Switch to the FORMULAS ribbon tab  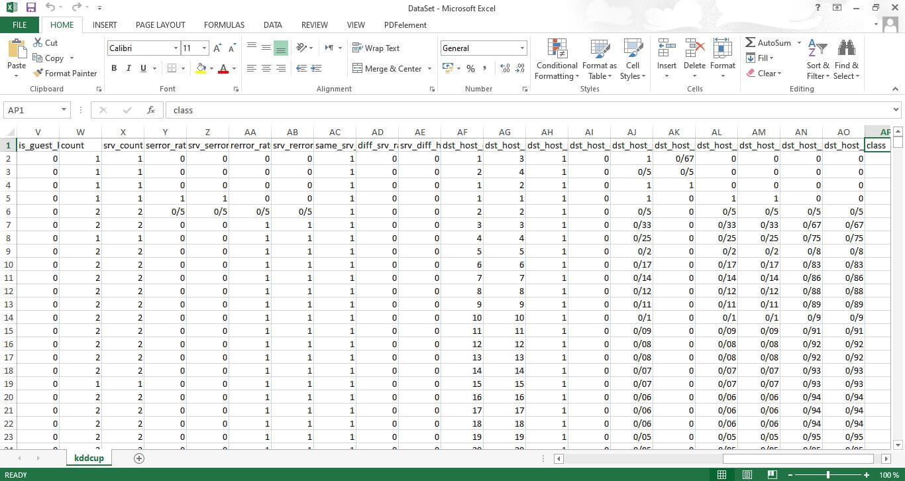pyautogui.click(x=224, y=25)
